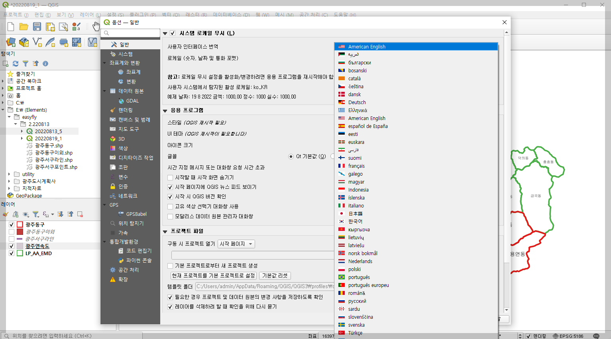Select the Qt 기본값 font radio button
The height and width of the screenshot is (339, 611).
coord(291,157)
